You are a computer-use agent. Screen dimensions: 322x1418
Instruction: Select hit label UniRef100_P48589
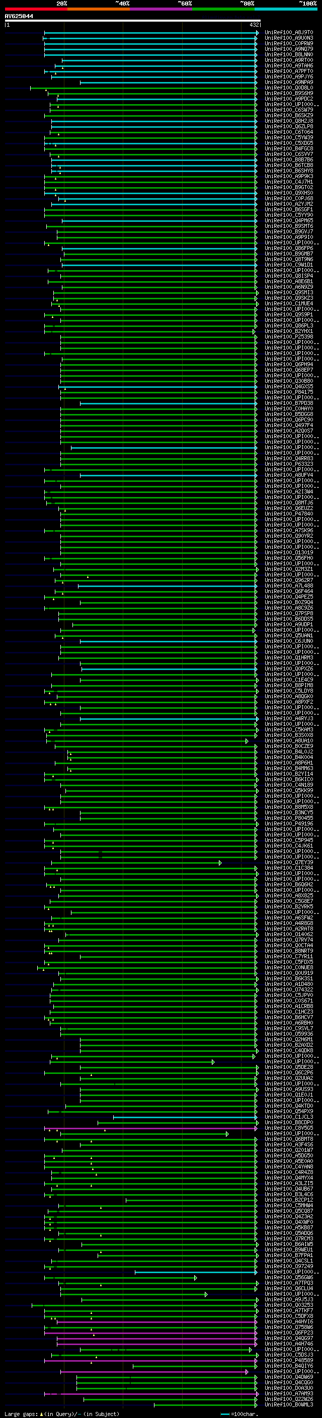[x=289, y=1360]
